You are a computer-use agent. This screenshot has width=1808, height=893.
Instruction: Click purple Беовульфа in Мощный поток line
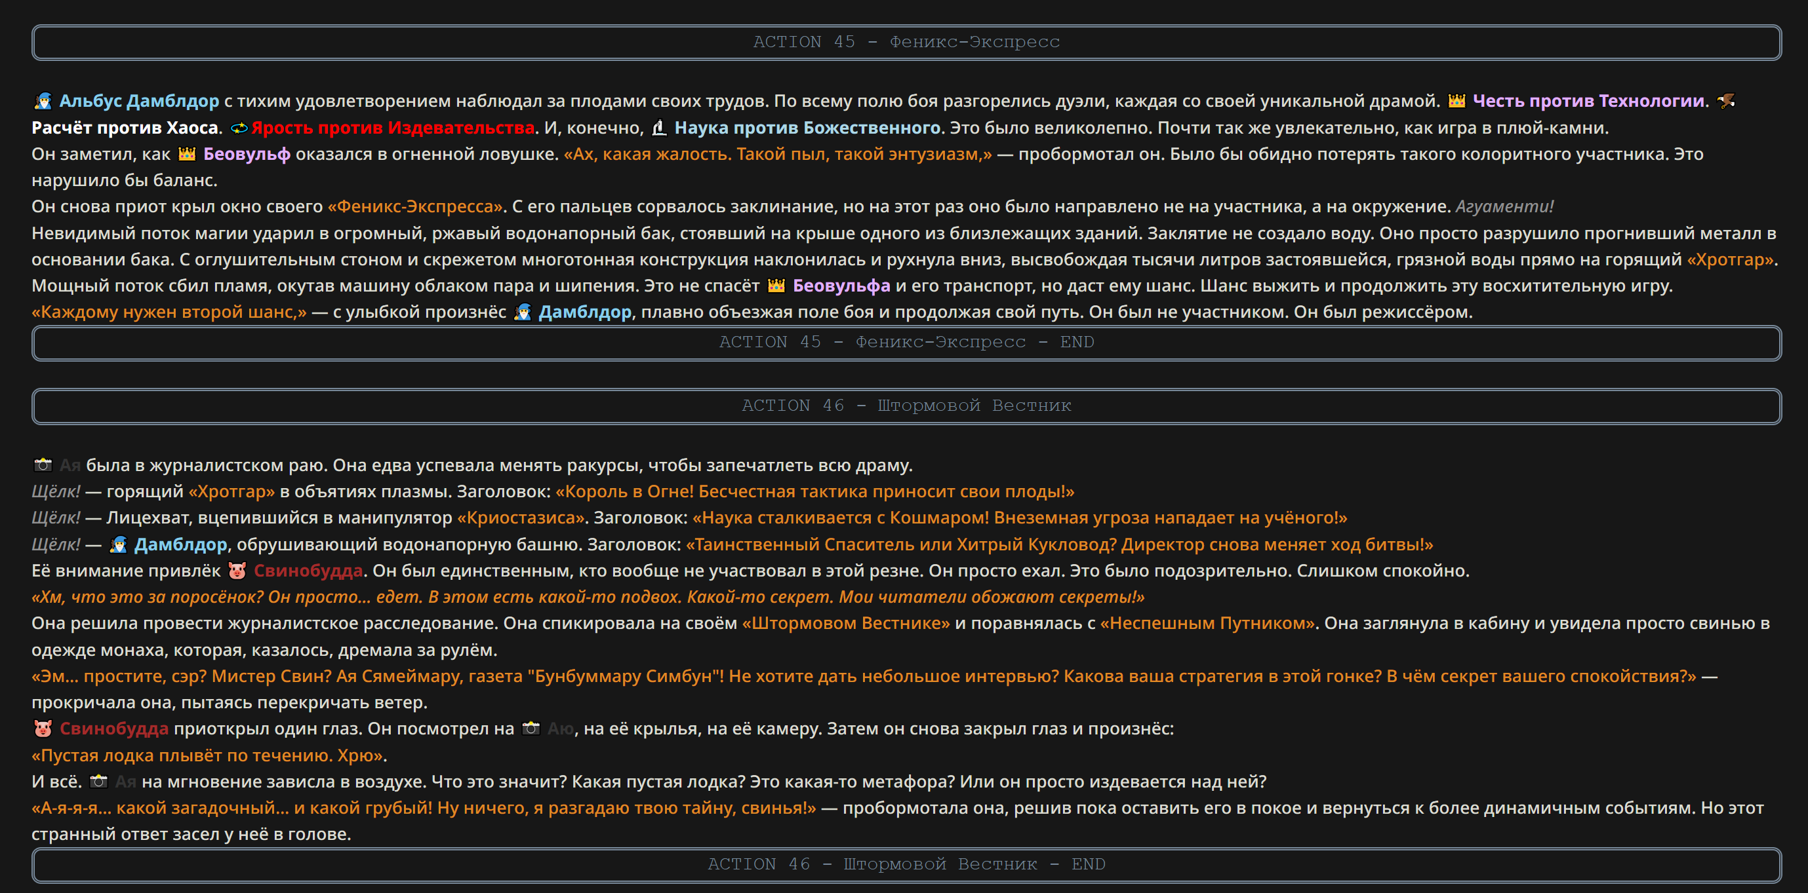point(841,286)
